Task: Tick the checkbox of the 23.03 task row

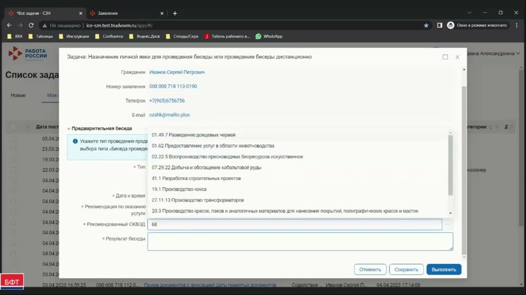Action: [x=13, y=149]
